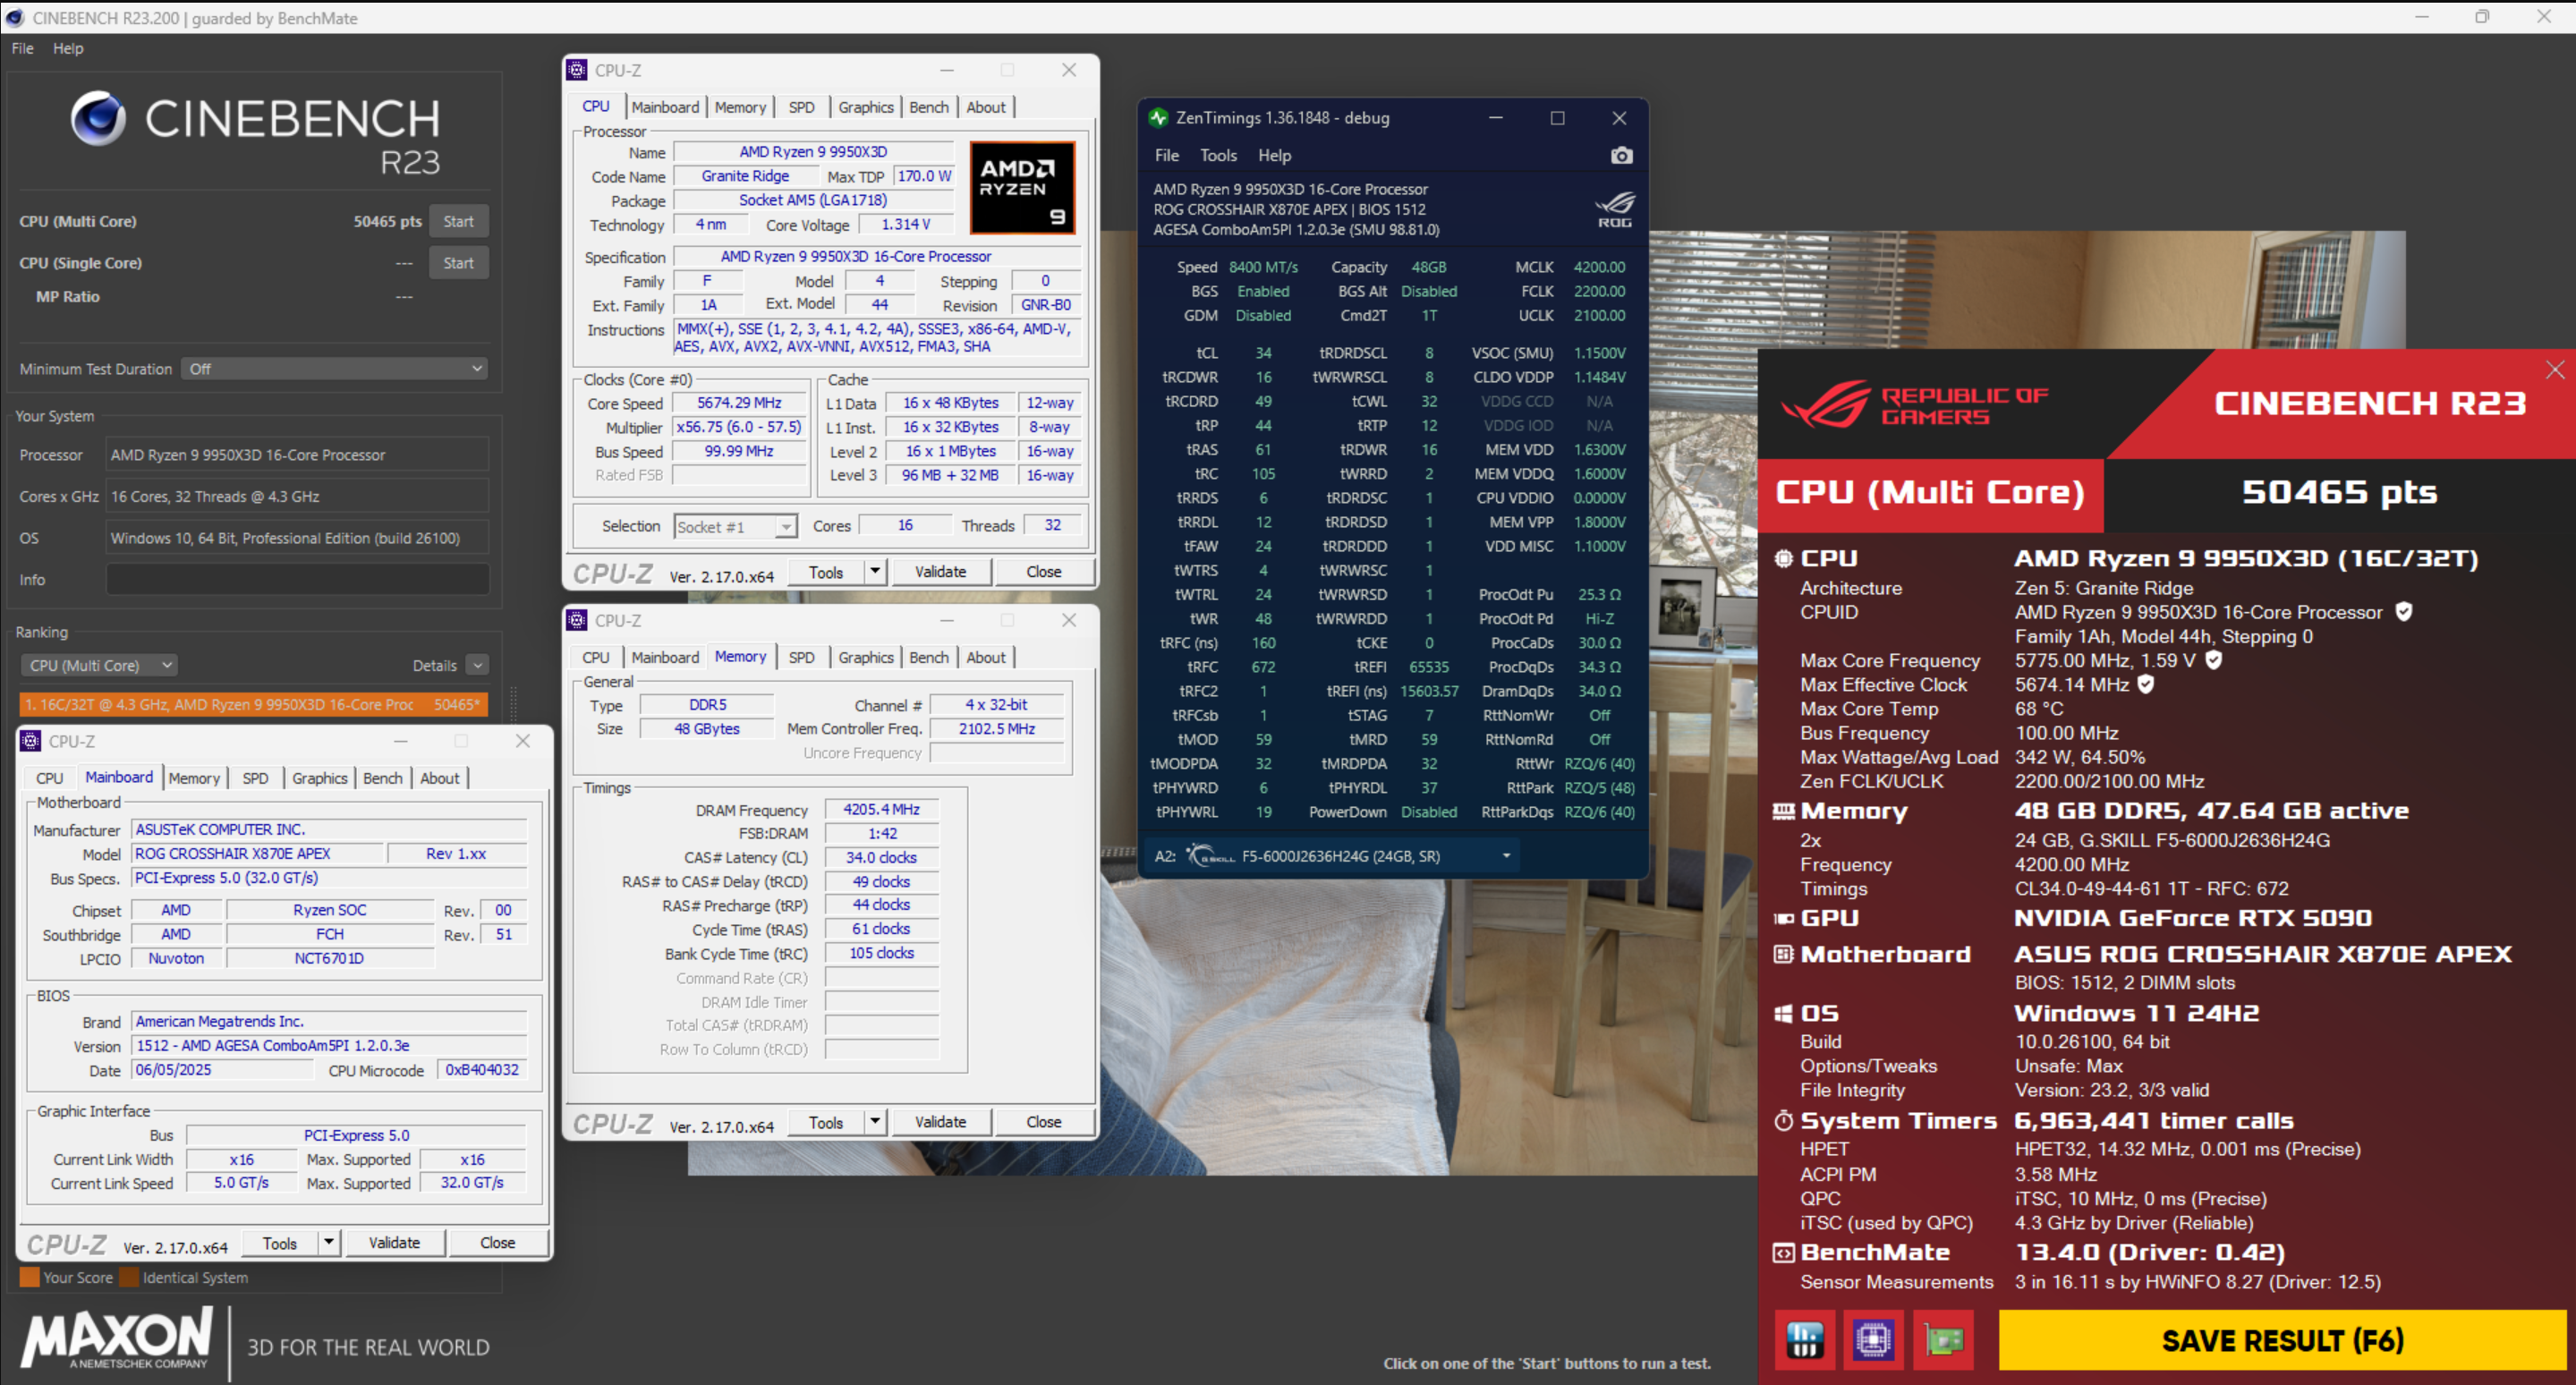This screenshot has width=2576, height=1385.
Task: Close the BenchMate result overlay with X
Action: [2555, 370]
